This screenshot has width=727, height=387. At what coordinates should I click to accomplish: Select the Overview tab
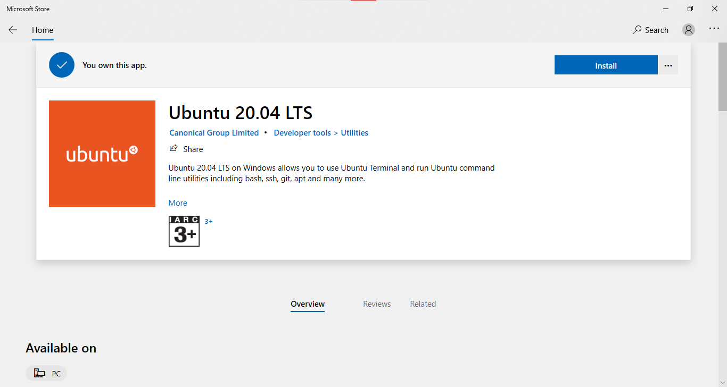(308, 304)
